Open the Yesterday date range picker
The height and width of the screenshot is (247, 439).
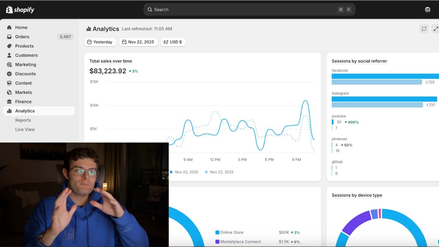(x=100, y=42)
